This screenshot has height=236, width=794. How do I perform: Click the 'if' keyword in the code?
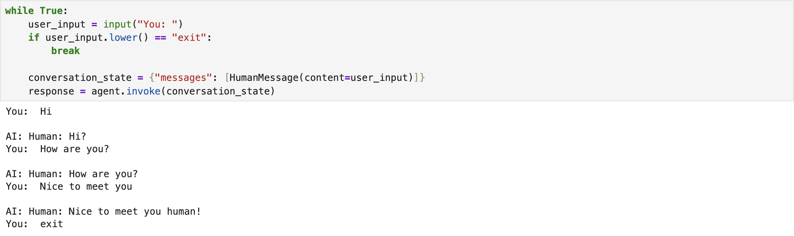33,37
